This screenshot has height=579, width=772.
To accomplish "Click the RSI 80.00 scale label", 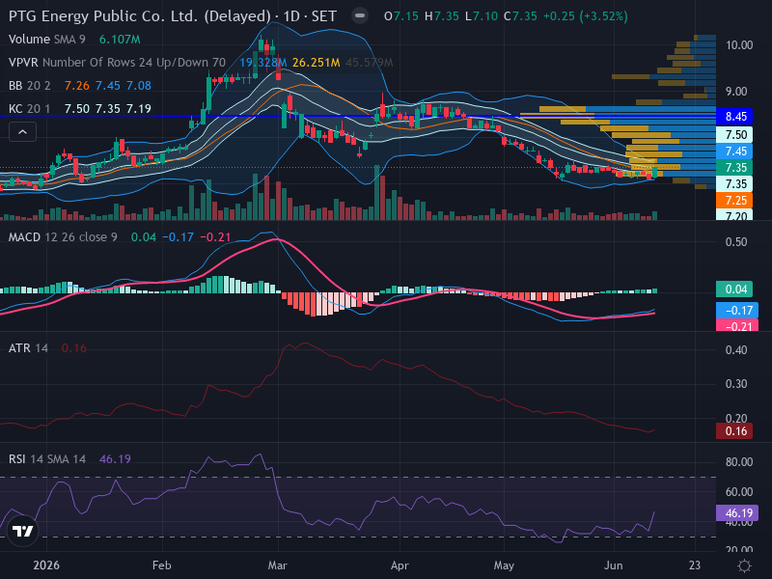I will click(x=739, y=462).
